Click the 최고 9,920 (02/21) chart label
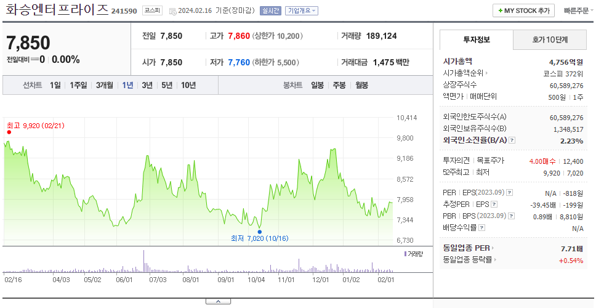The height and width of the screenshot is (308, 596). (x=36, y=126)
